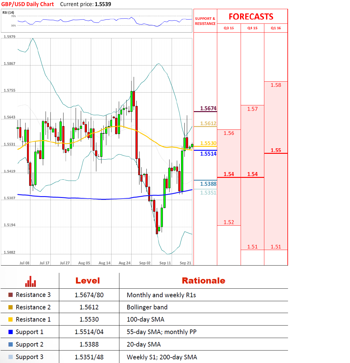Click the 1.5755 price axis label
This screenshot has width=350, height=363.
pos(9,90)
